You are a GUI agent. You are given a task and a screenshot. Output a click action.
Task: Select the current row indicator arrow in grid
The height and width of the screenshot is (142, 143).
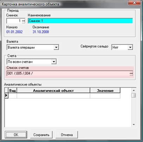point(6,96)
